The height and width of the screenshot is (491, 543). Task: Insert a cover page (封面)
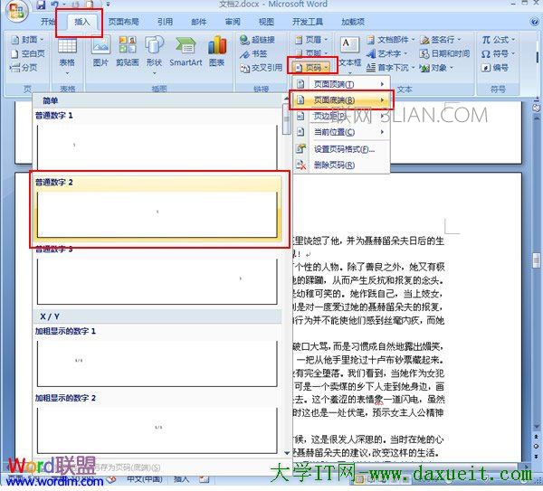27,40
